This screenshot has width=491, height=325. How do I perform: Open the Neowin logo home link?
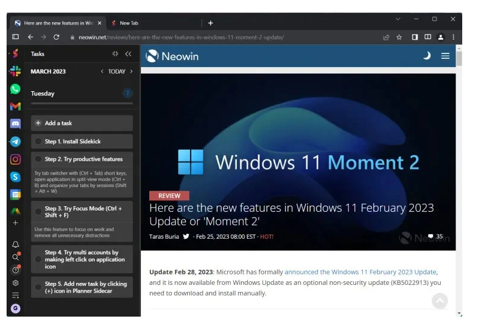click(x=172, y=56)
